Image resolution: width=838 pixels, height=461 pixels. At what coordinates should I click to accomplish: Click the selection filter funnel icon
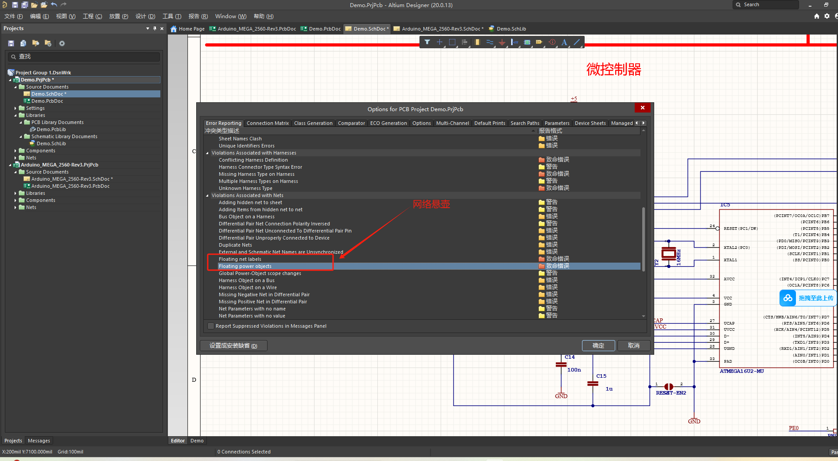[427, 42]
